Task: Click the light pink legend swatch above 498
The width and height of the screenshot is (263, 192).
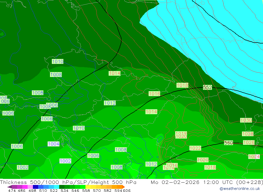Action: tap(30, 187)
